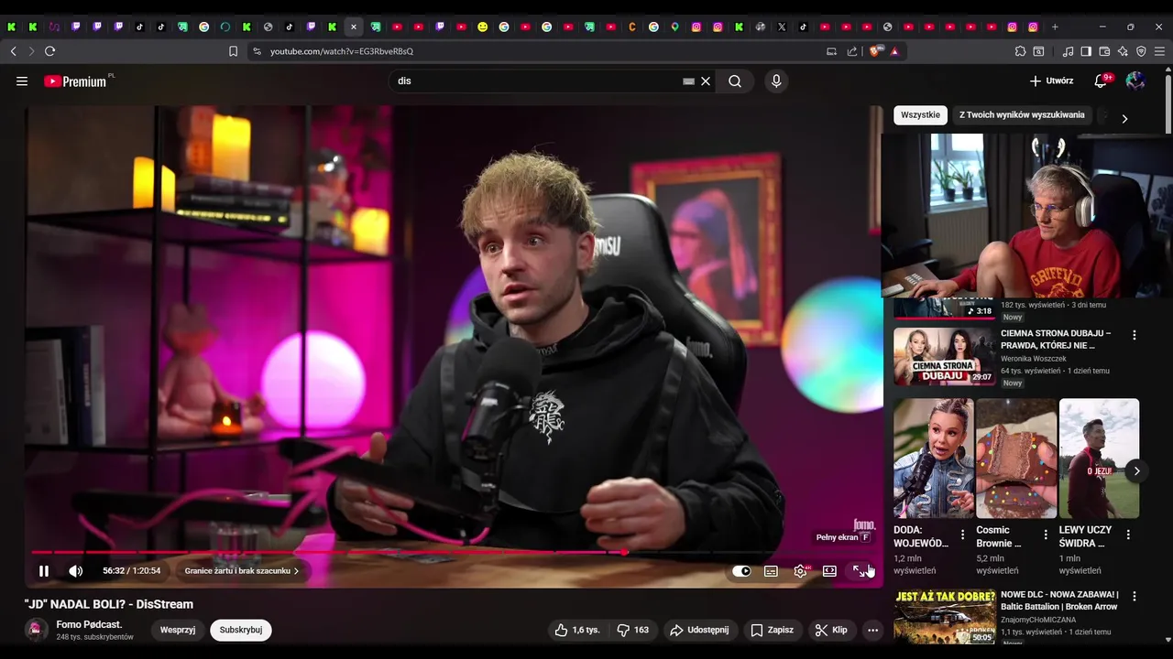Open Weronika Woszczek channel link
Viewport: 1173px width, 659px height.
(1034, 359)
